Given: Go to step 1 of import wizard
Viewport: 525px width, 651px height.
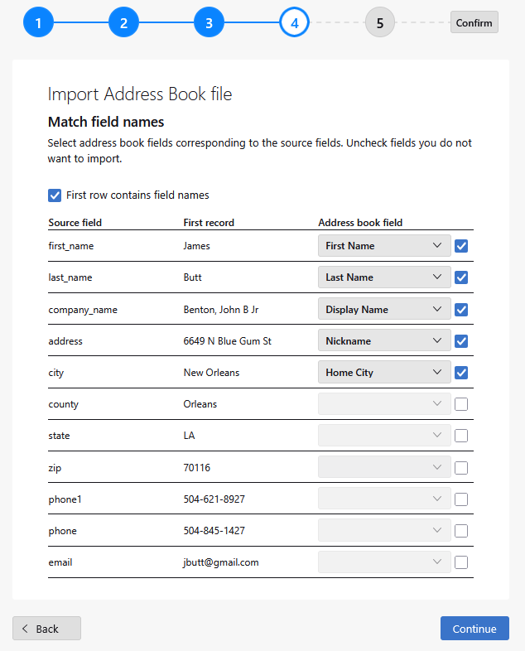Looking at the screenshot, I should pyautogui.click(x=38, y=22).
